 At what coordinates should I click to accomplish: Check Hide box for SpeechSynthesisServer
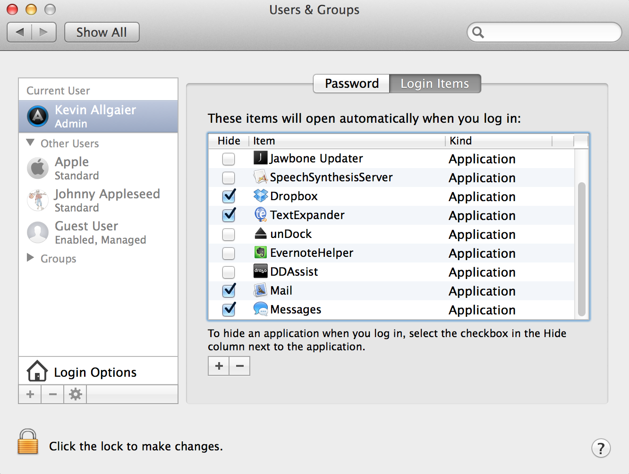[229, 178]
